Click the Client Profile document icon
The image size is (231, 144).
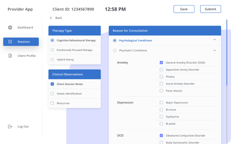click(10, 56)
